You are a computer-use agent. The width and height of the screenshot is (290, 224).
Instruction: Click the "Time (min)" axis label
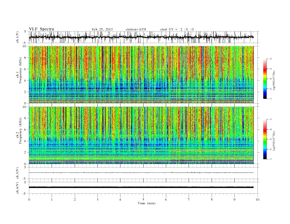click(x=146, y=203)
